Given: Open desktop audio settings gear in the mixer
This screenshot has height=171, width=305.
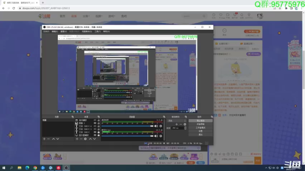Looking at the screenshot, I should pos(161,126).
